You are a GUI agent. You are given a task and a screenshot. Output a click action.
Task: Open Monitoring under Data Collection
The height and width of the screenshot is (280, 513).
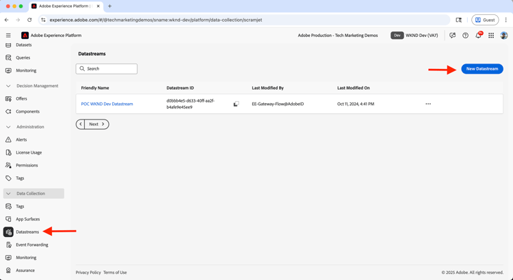pyautogui.click(x=26, y=257)
